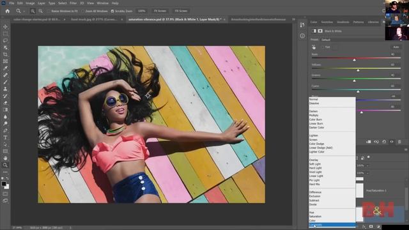The width and height of the screenshot is (409, 230).
Task: Click the Auto button in Properties
Action: click(x=396, y=47)
